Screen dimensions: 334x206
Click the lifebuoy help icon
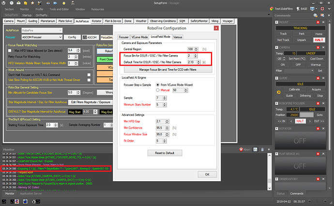click(x=322, y=9)
